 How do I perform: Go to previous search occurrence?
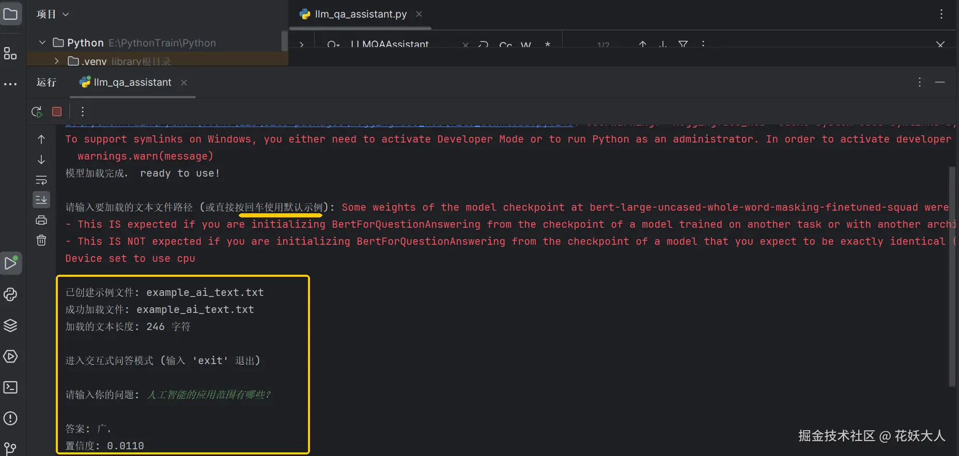[x=642, y=45]
